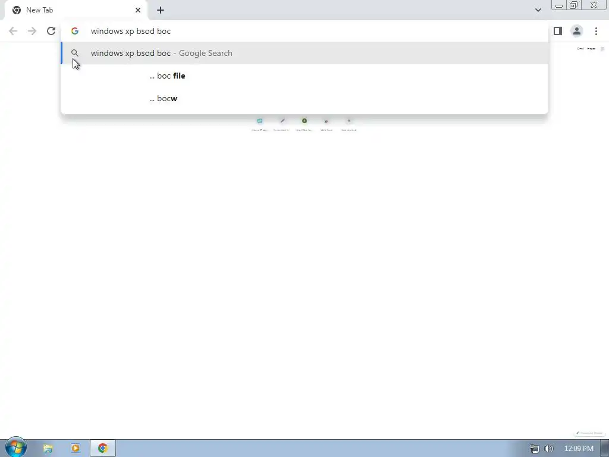The width and height of the screenshot is (609, 457).
Task: Open the Windows Start menu orb
Action: (x=15, y=447)
